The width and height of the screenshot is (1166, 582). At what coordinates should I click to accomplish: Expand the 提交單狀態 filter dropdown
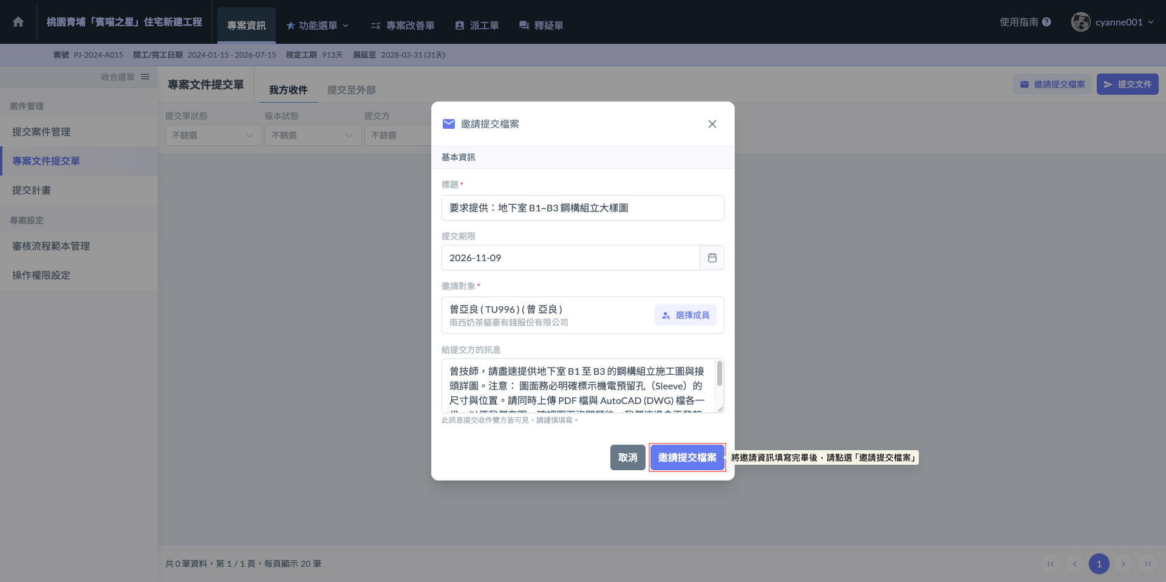point(214,135)
